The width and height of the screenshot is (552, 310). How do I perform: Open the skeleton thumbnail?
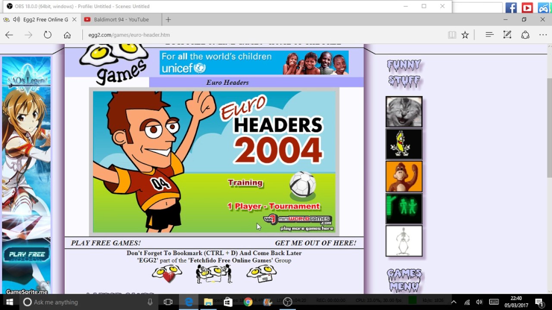(x=404, y=241)
